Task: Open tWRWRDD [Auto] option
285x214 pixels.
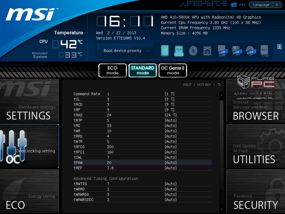Action: click(171, 194)
